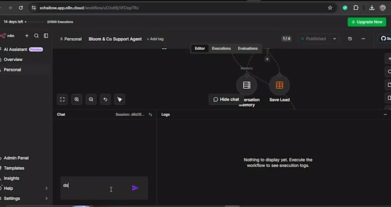Open workflow history clock icon
The image size is (391, 207).
350,39
